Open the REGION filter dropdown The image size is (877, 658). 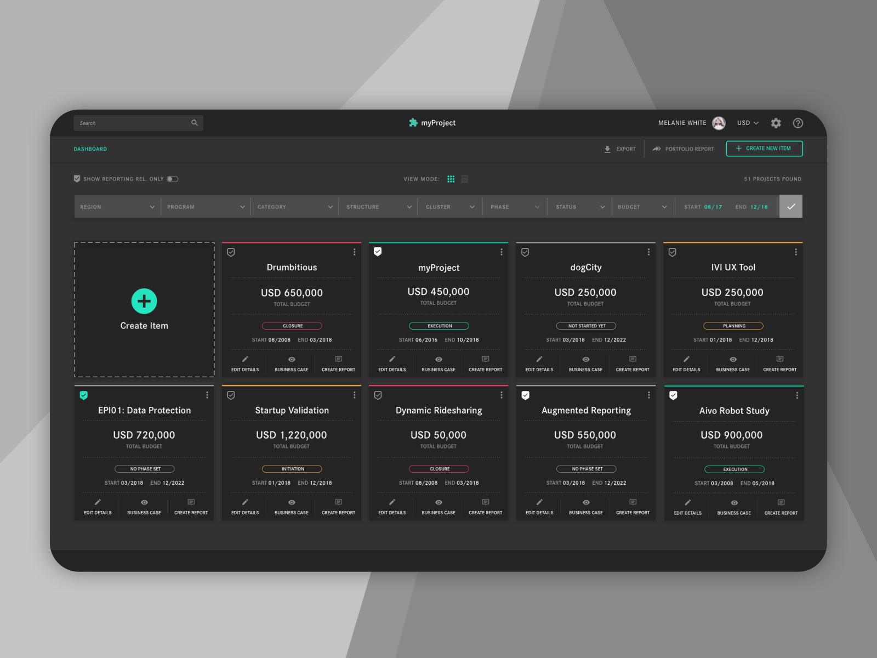[117, 207]
